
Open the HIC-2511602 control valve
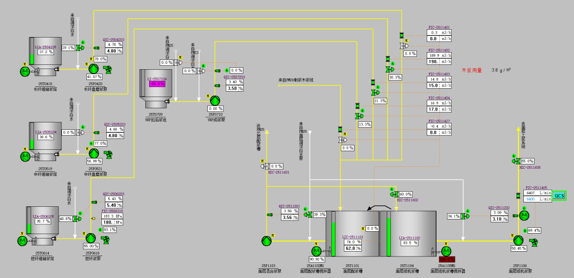(x=394, y=194)
